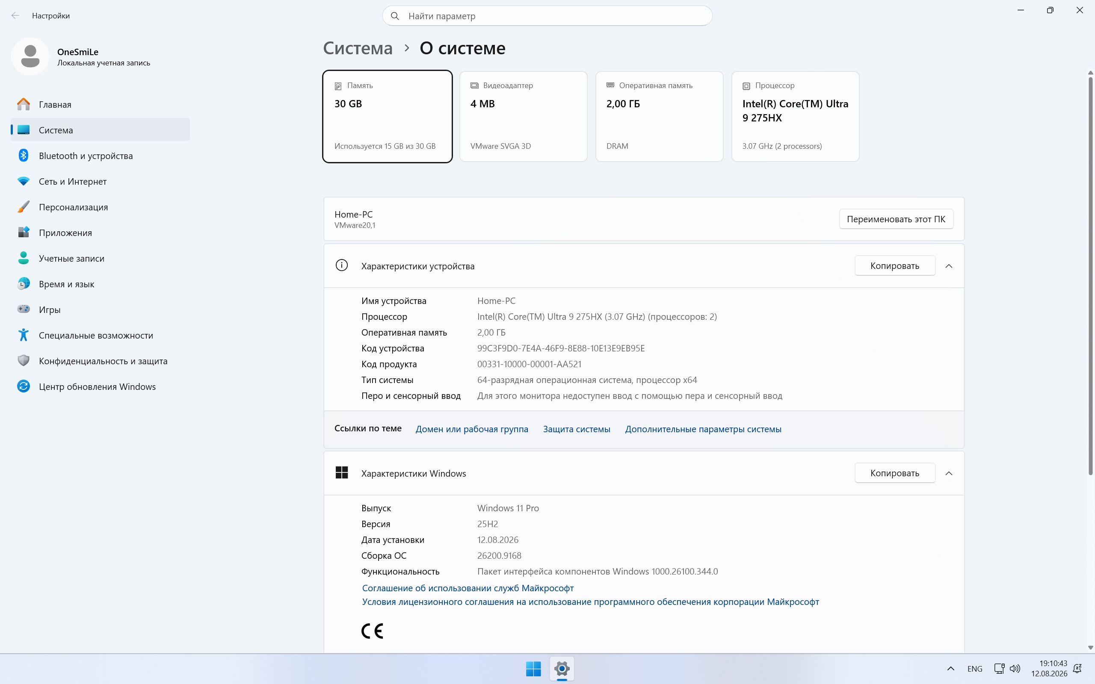
Task: Click the Оперативная память 2,00 ГБ card
Action: (659, 116)
